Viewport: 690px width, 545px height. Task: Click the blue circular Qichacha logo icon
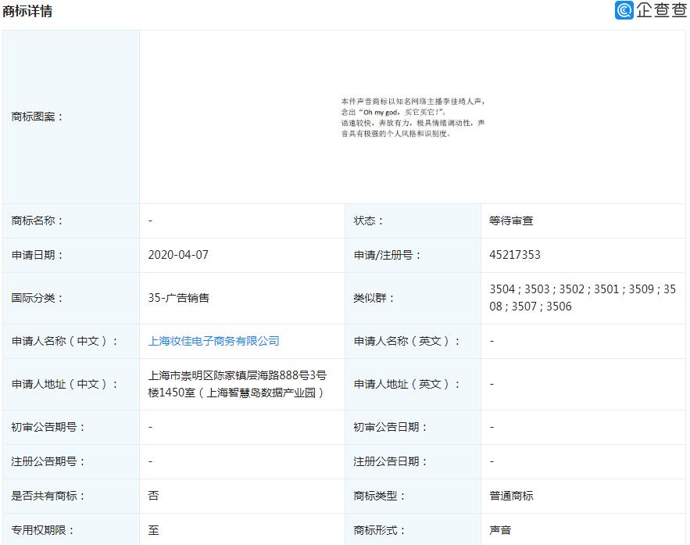click(624, 10)
